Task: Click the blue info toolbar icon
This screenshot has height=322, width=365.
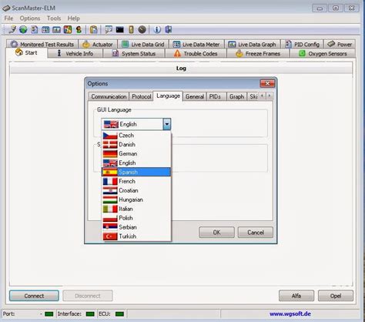Action: pos(157,30)
